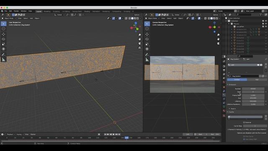Open Keying dropdown in timeline

tap(20, 134)
